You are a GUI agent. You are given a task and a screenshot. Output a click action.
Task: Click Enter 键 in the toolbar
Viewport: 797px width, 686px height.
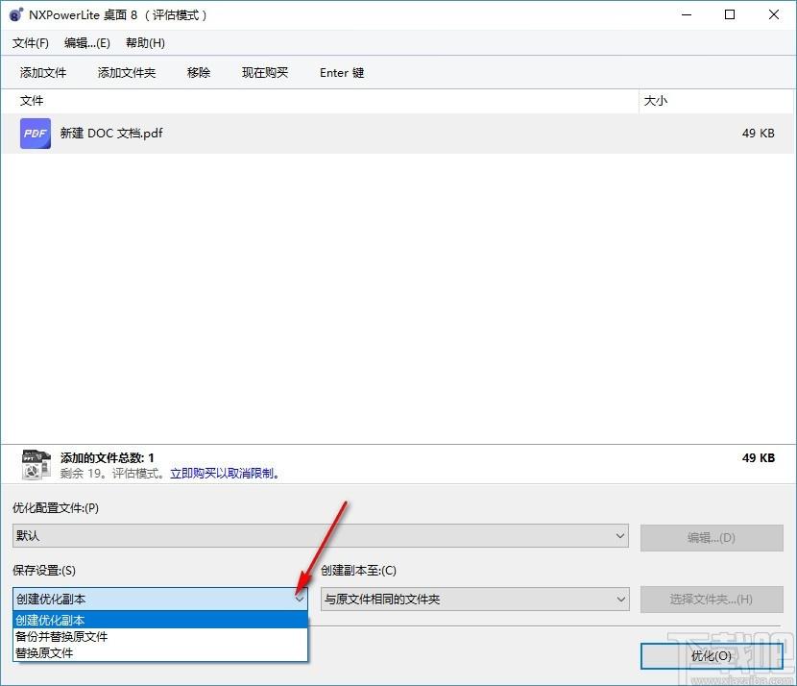coord(342,73)
